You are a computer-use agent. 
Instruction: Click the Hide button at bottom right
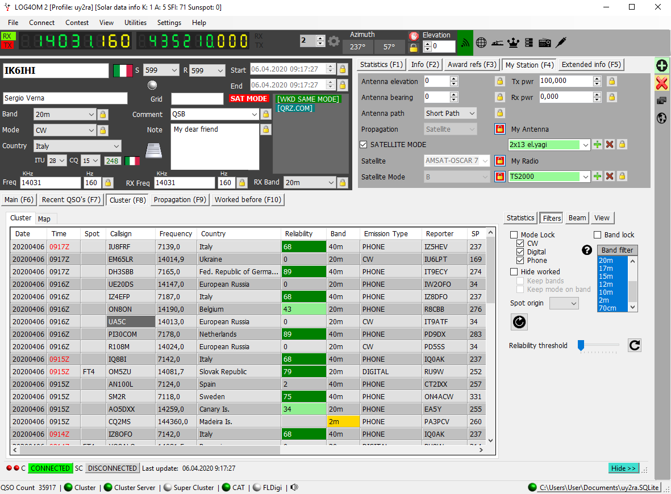click(623, 468)
